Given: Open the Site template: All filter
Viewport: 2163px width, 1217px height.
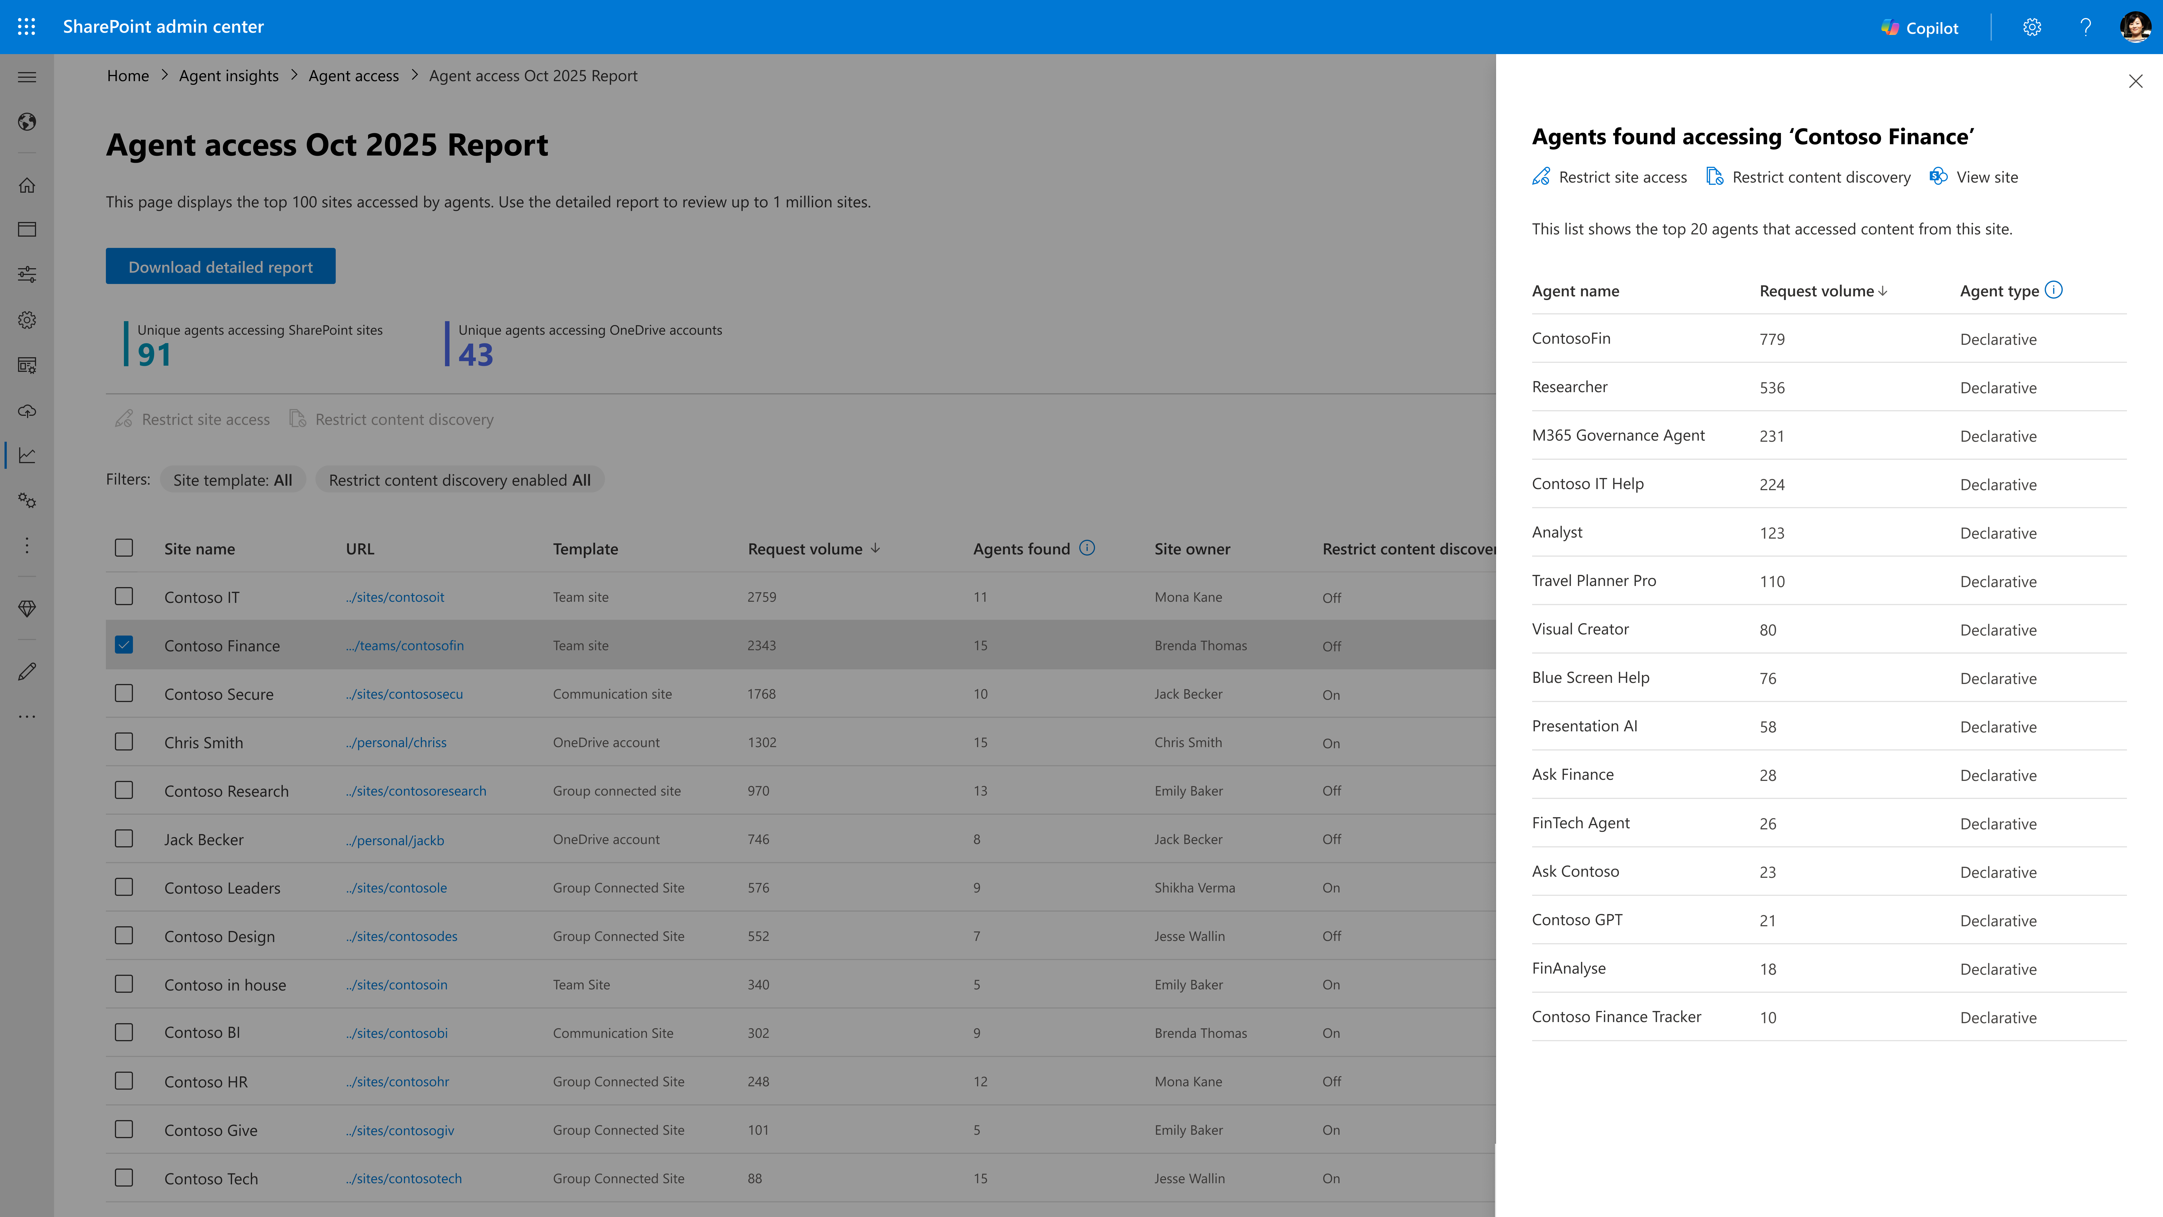Looking at the screenshot, I should pyautogui.click(x=233, y=479).
